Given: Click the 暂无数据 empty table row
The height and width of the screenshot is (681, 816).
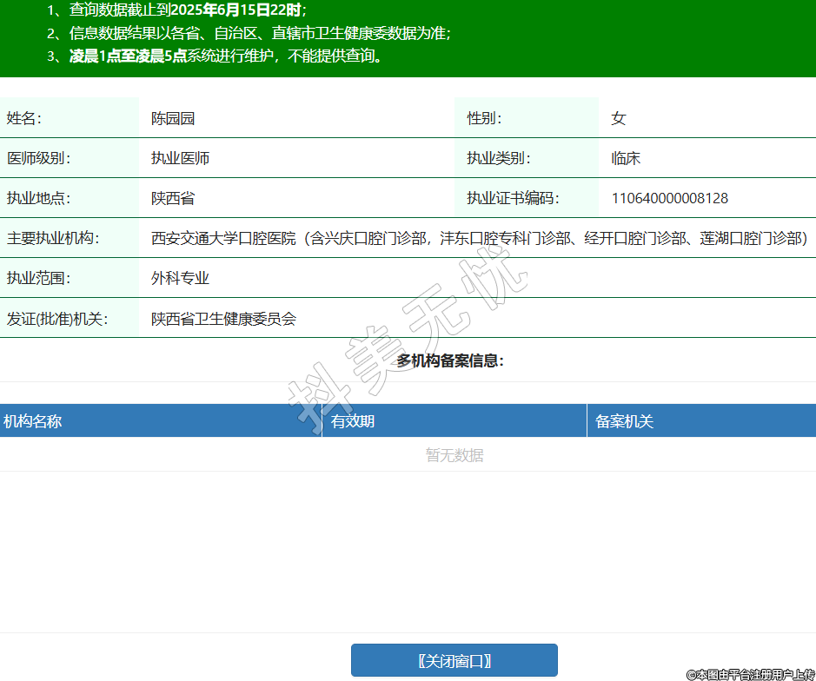Looking at the screenshot, I should (454, 455).
